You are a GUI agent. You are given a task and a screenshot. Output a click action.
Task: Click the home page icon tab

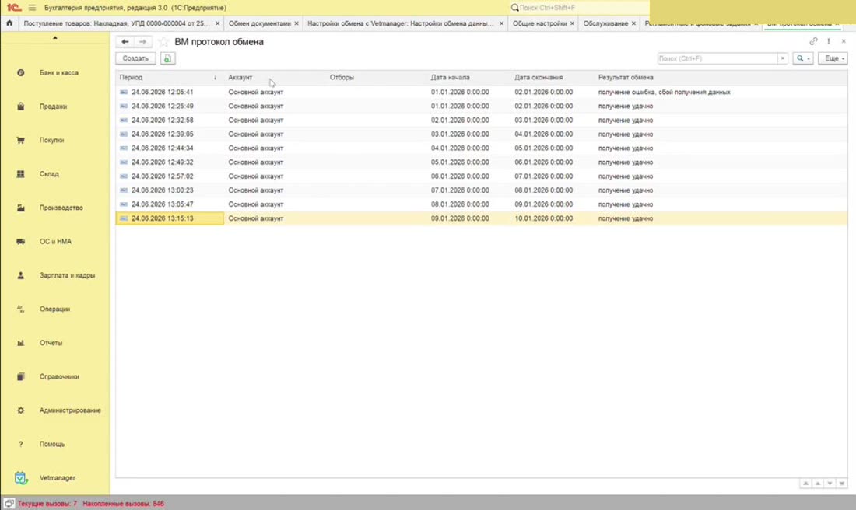point(9,23)
